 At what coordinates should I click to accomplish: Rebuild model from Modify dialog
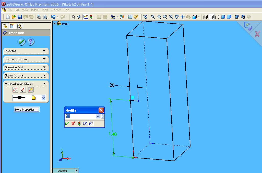(x=79, y=124)
